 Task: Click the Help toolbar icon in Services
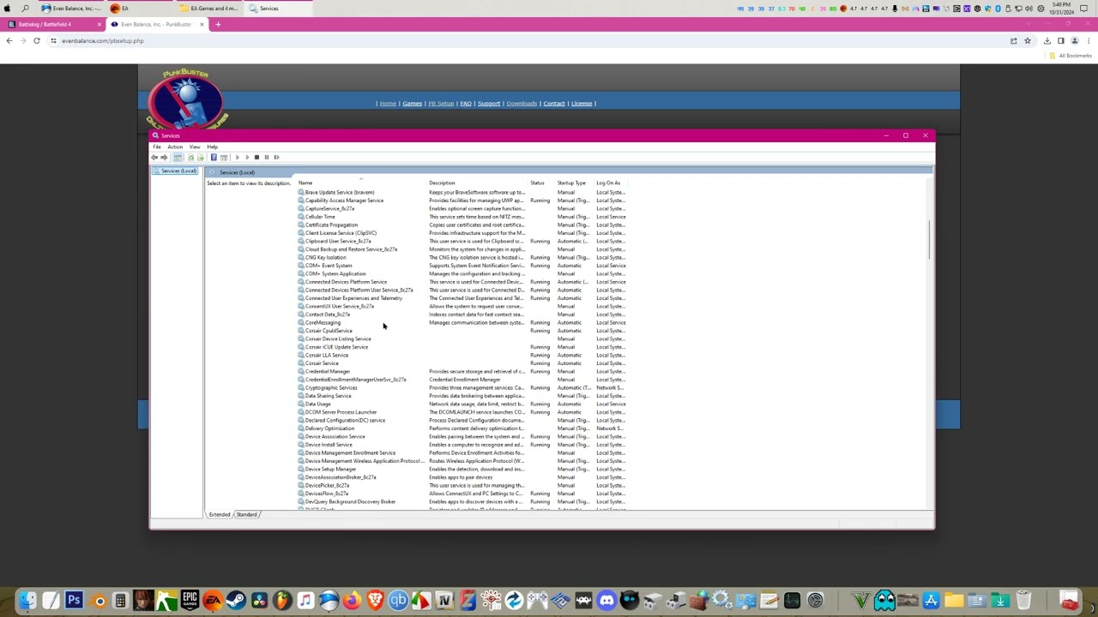[x=214, y=158]
